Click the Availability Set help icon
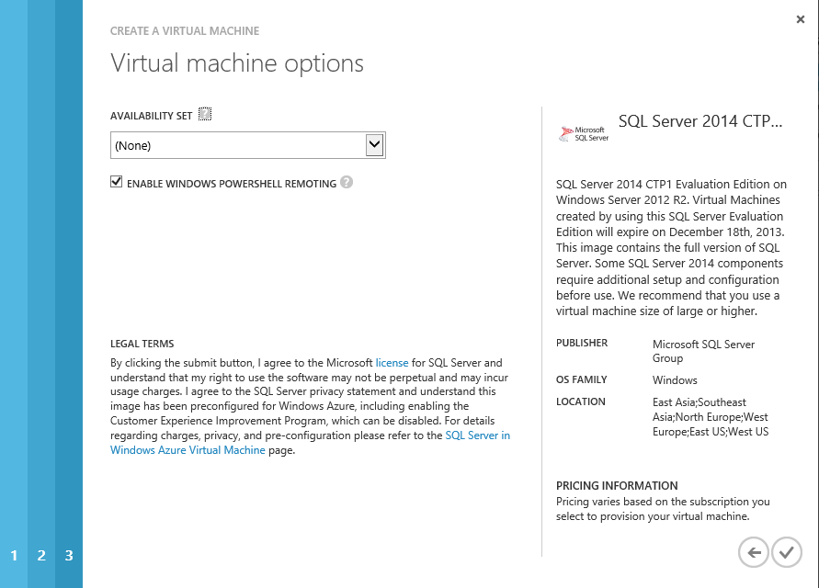The height and width of the screenshot is (588, 819). [205, 114]
